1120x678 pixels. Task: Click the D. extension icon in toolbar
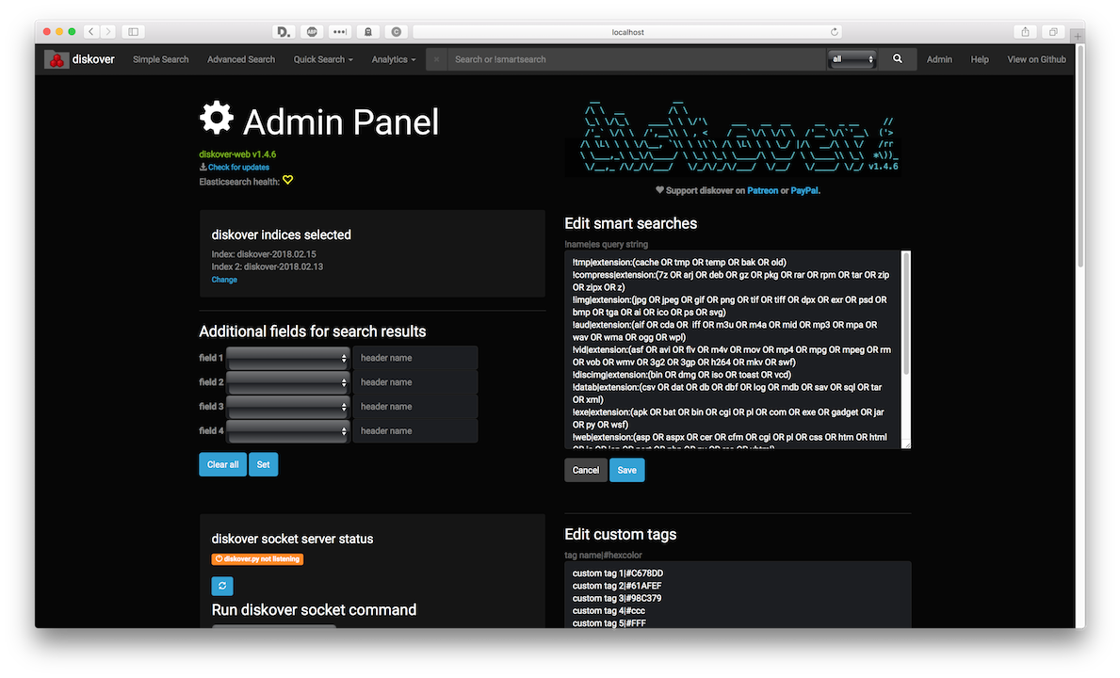click(x=284, y=31)
